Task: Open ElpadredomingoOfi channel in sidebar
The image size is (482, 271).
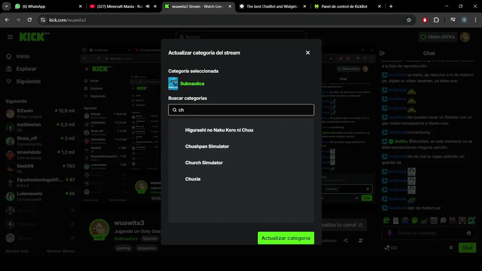Action: [x=40, y=183]
